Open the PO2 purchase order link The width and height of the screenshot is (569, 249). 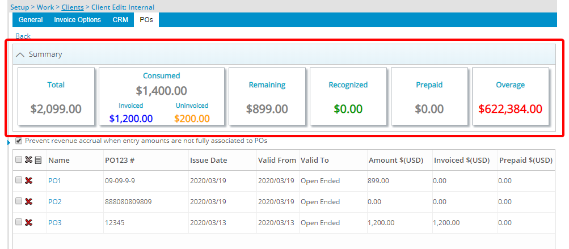click(x=54, y=202)
